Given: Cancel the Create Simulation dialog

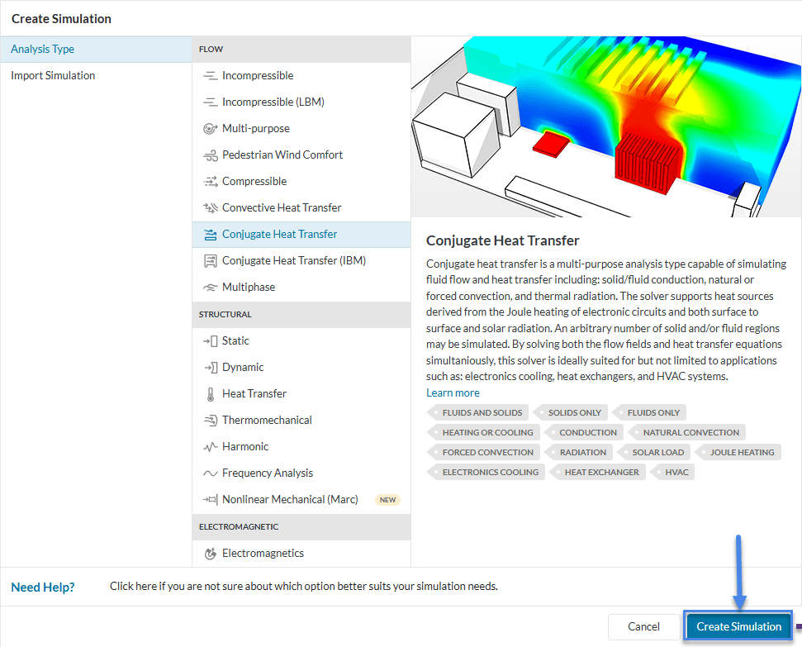Looking at the screenshot, I should pyautogui.click(x=643, y=626).
